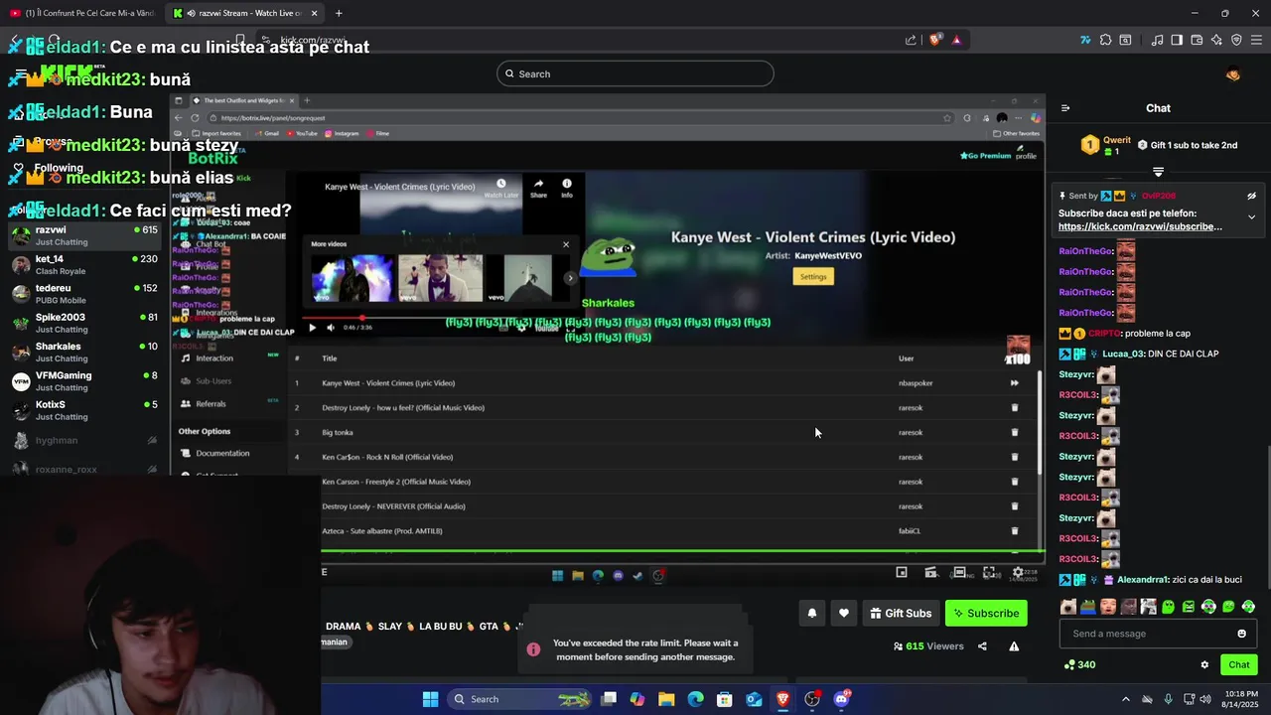Screen dimensions: 1271x715
Task: Open a new browser tab
Action: tap(339, 13)
